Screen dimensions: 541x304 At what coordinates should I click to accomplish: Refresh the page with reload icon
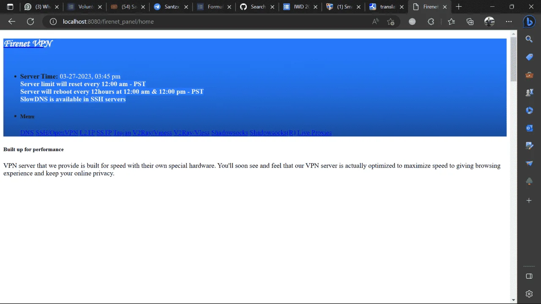[x=30, y=22]
